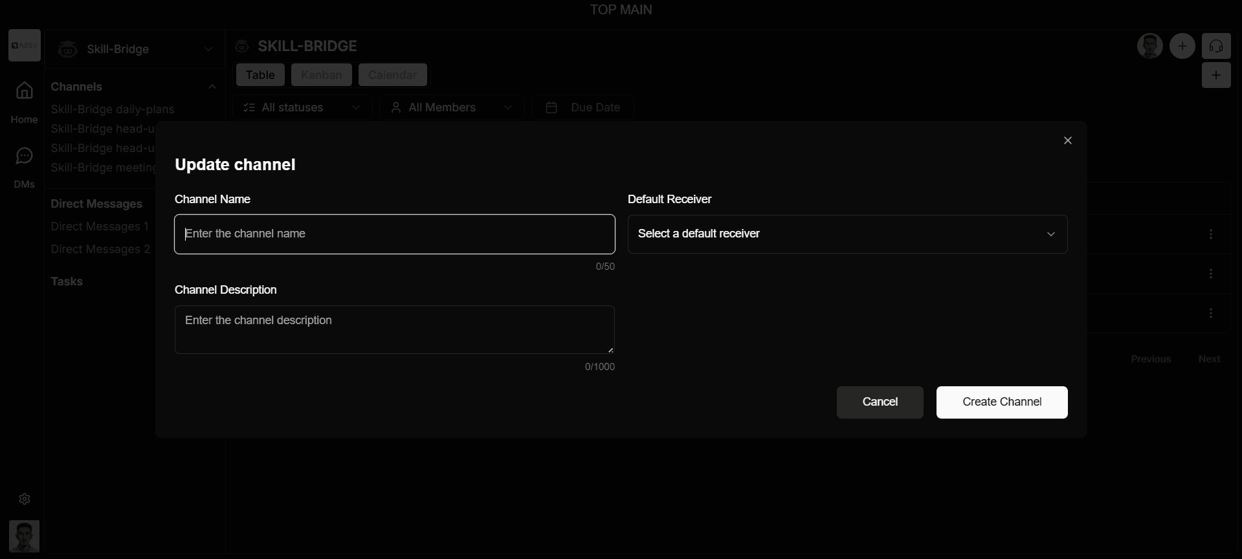Open the Due Date picker
1242x559 pixels.
click(582, 107)
